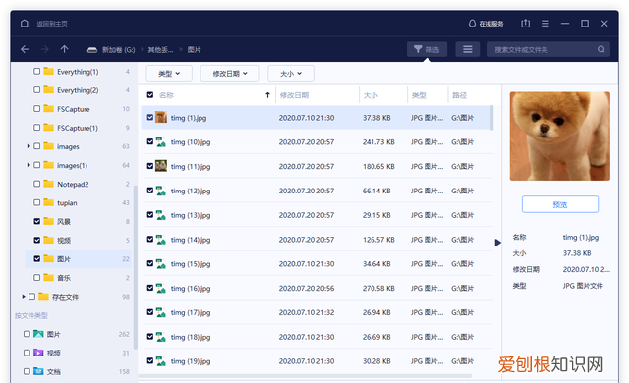This screenshot has width=629, height=383.
Task: Go back with the left arrow
Action: click(x=25, y=49)
